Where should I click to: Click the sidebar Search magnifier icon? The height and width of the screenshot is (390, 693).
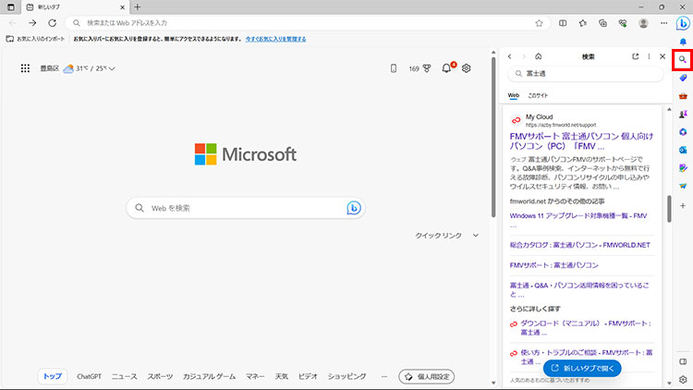click(683, 60)
